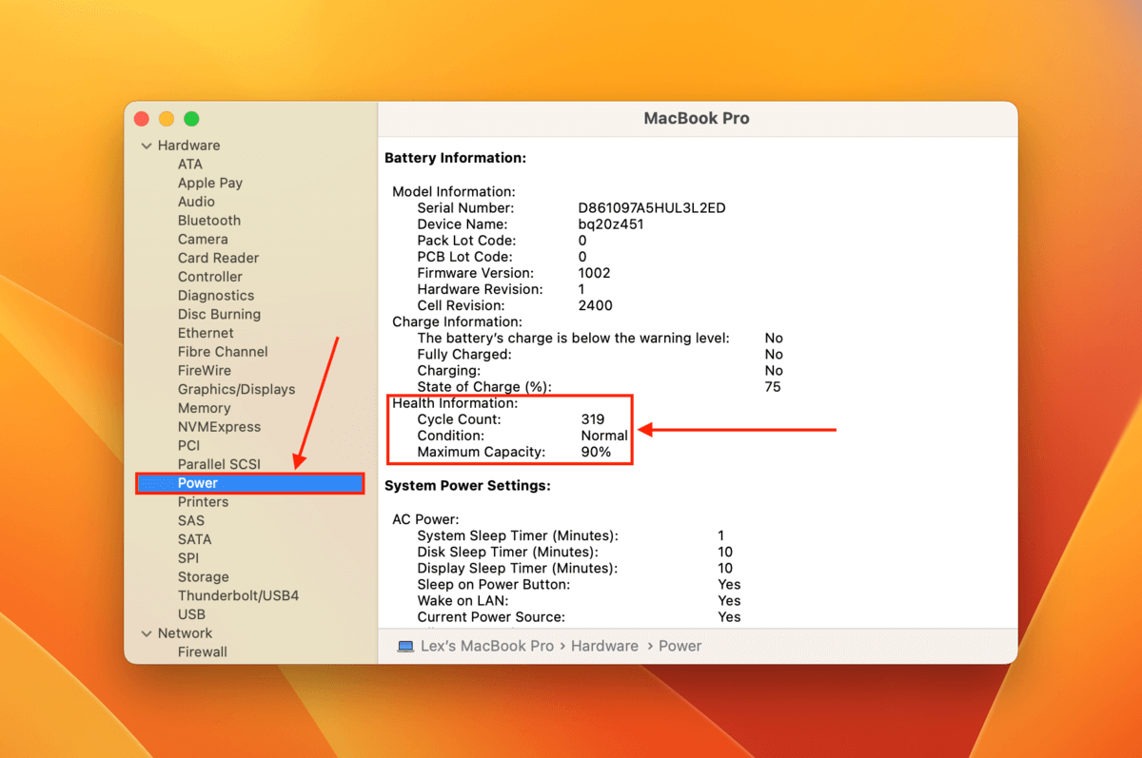Click the laptop icon in path bar
The height and width of the screenshot is (758, 1142).
click(405, 646)
